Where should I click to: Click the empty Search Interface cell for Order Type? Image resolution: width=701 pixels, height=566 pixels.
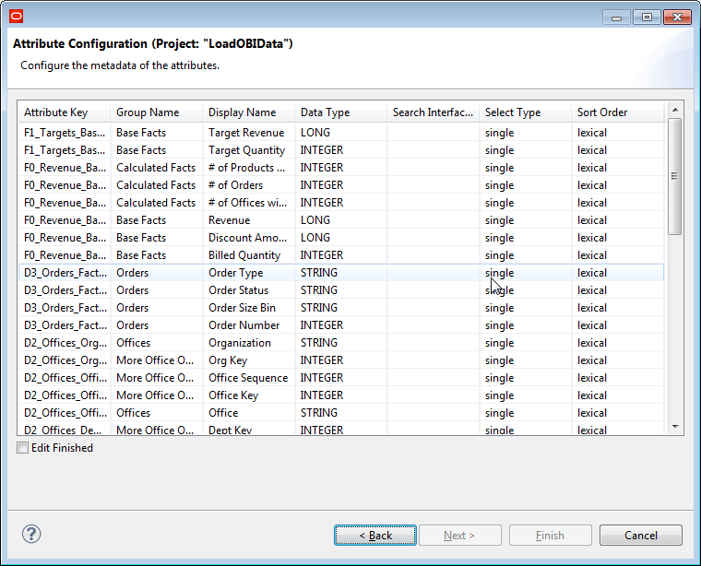(433, 273)
